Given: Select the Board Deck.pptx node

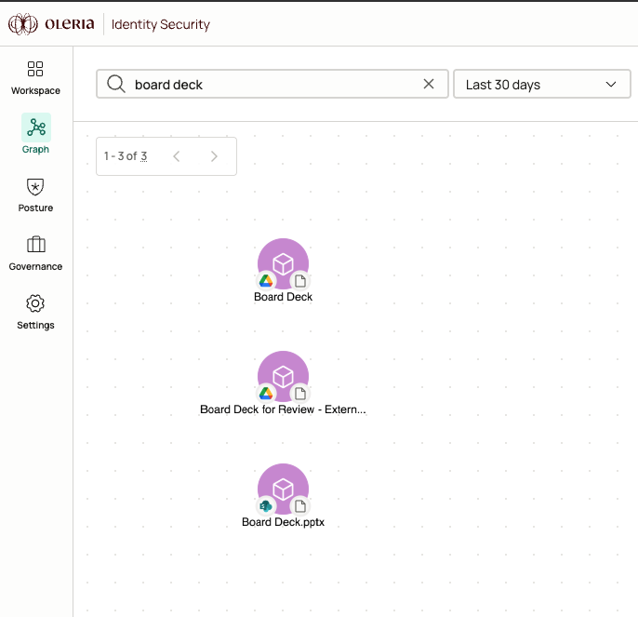Looking at the screenshot, I should (283, 490).
